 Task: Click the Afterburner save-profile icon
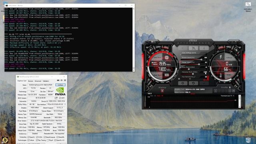[234, 91]
